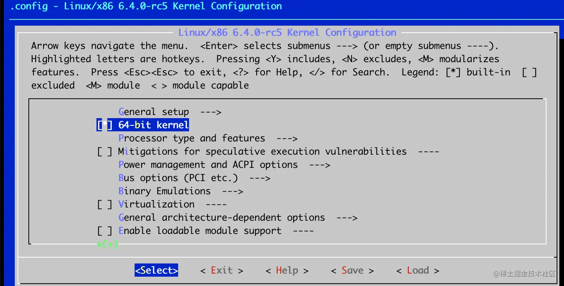
Task: Click the Select button
Action: pyautogui.click(x=156, y=270)
